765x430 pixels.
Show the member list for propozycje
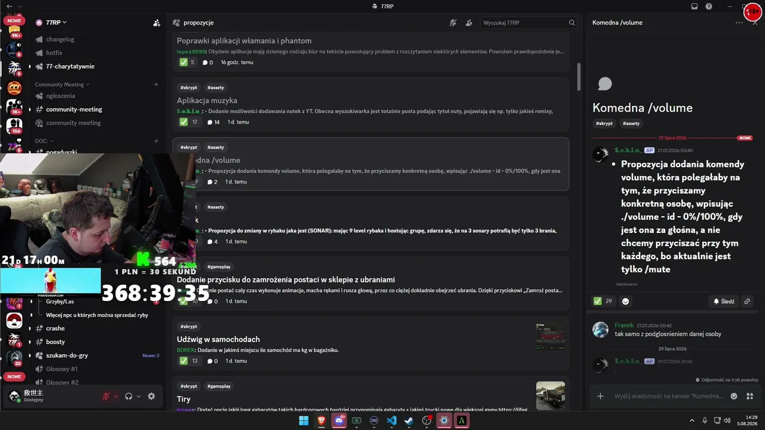point(469,23)
